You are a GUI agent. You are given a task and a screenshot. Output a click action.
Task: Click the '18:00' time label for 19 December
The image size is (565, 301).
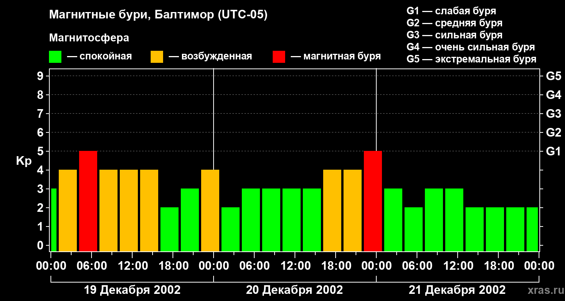coord(173,266)
